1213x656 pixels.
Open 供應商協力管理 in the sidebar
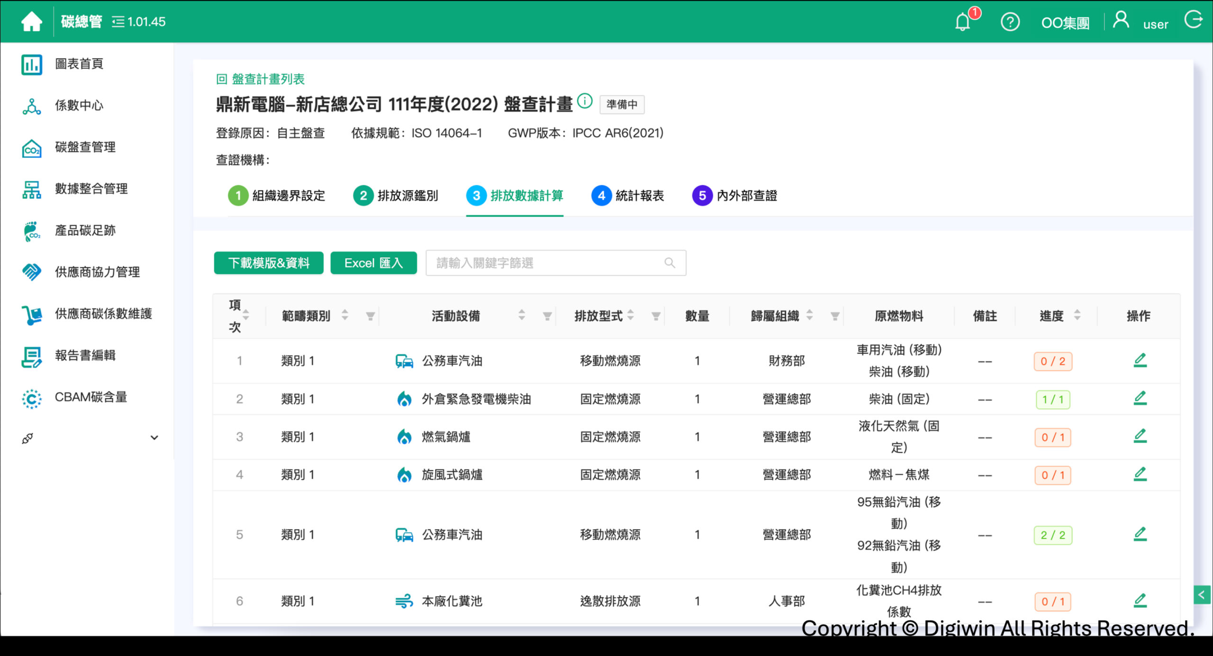click(97, 272)
